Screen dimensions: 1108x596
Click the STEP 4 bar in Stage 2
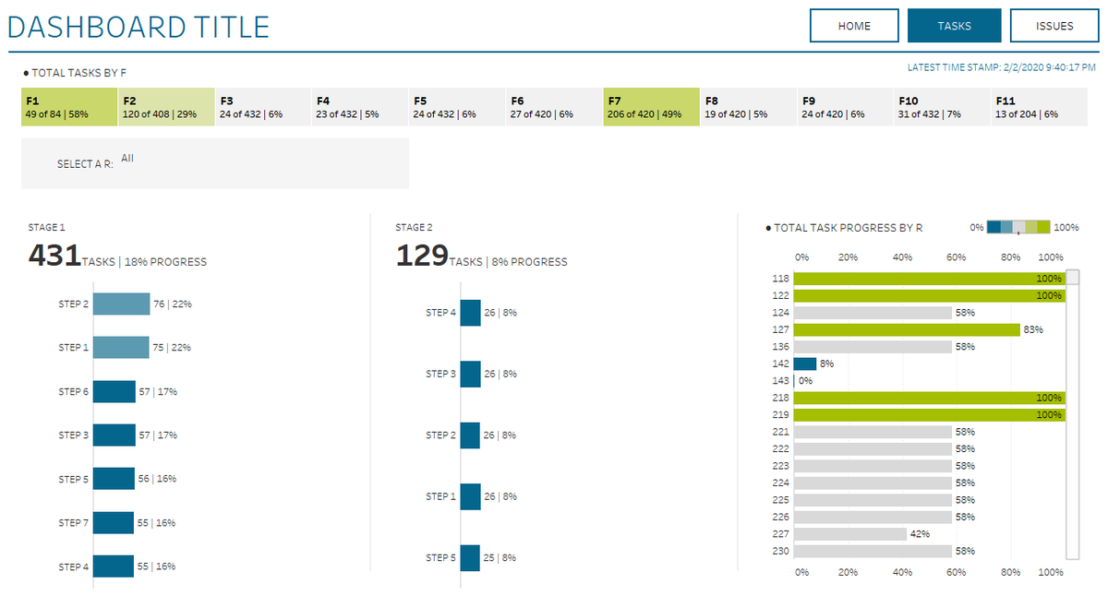[471, 313]
